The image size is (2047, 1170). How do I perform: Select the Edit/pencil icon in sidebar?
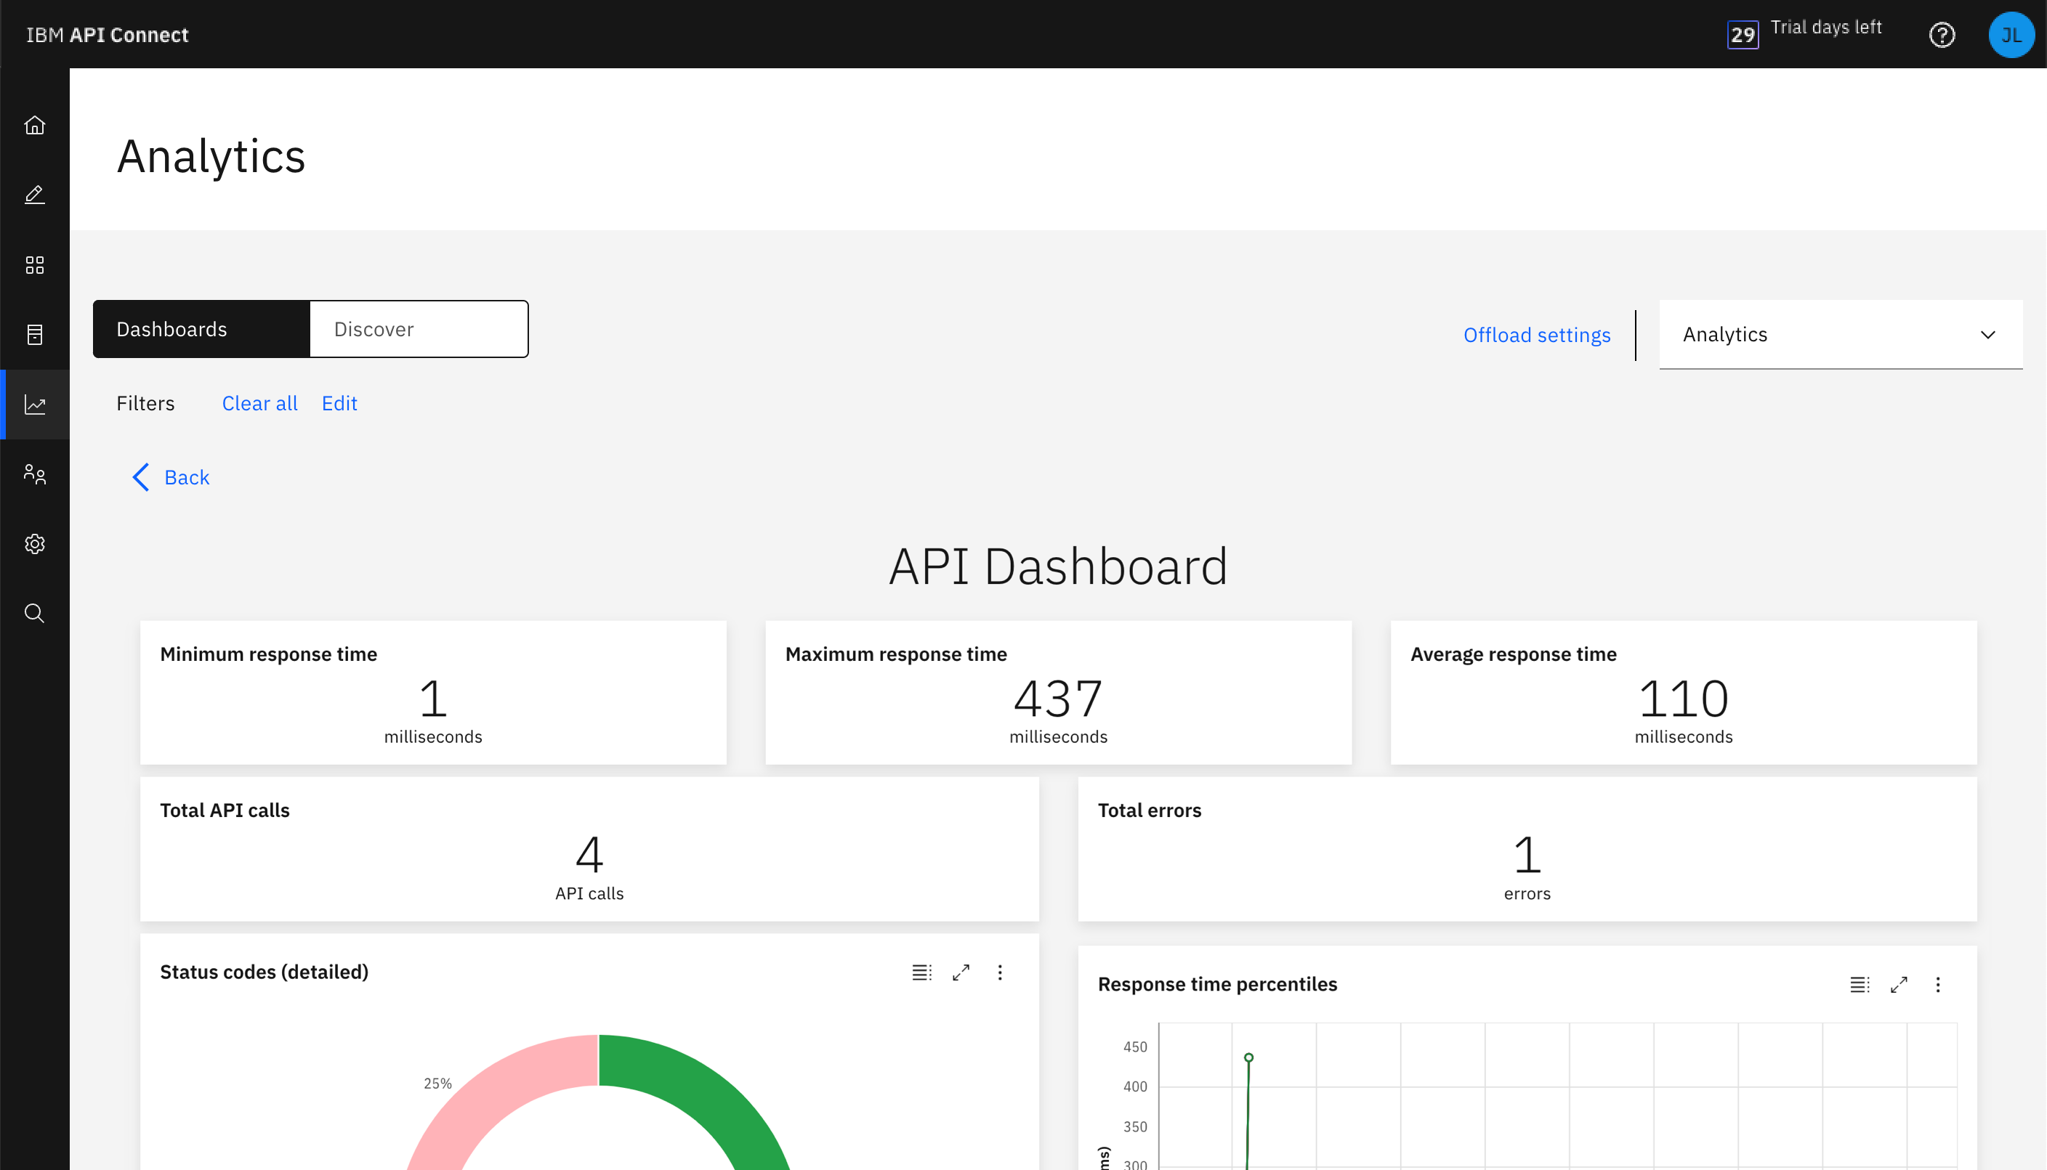point(33,194)
